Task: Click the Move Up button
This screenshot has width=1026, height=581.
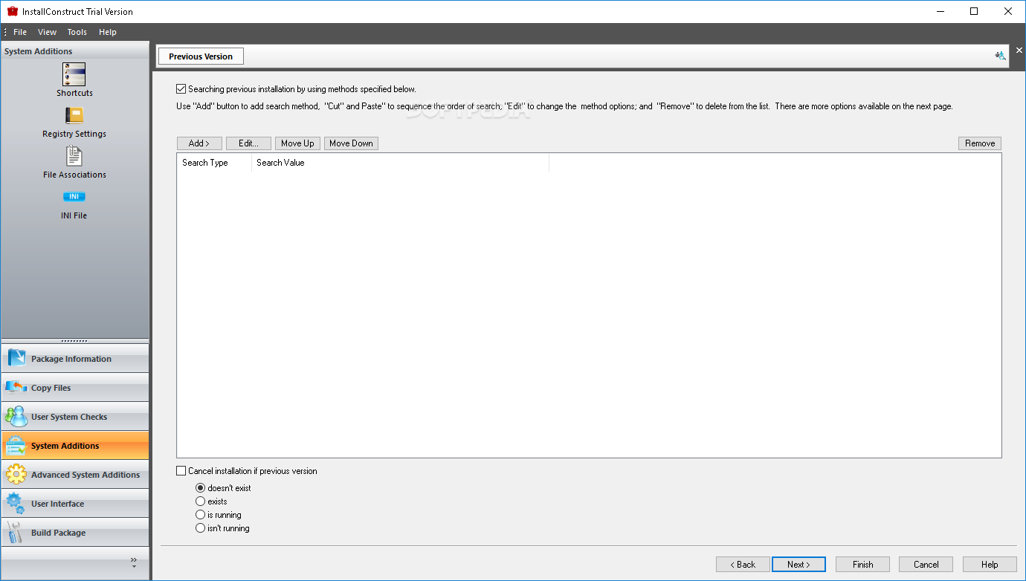Action: 297,143
